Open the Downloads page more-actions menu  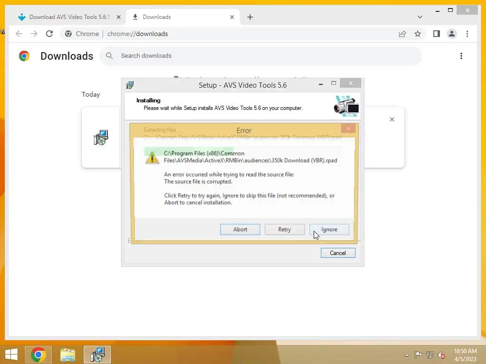point(461,56)
